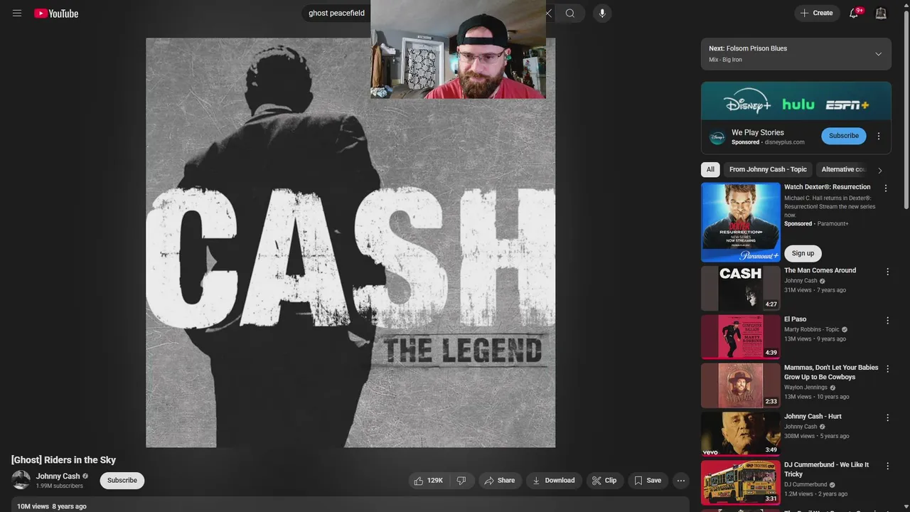Viewport: 910px width, 512px height.
Task: Open the hamburger guide menu
Action: 17,14
